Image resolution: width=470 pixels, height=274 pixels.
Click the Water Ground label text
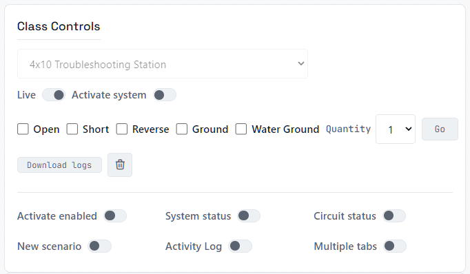tap(285, 129)
